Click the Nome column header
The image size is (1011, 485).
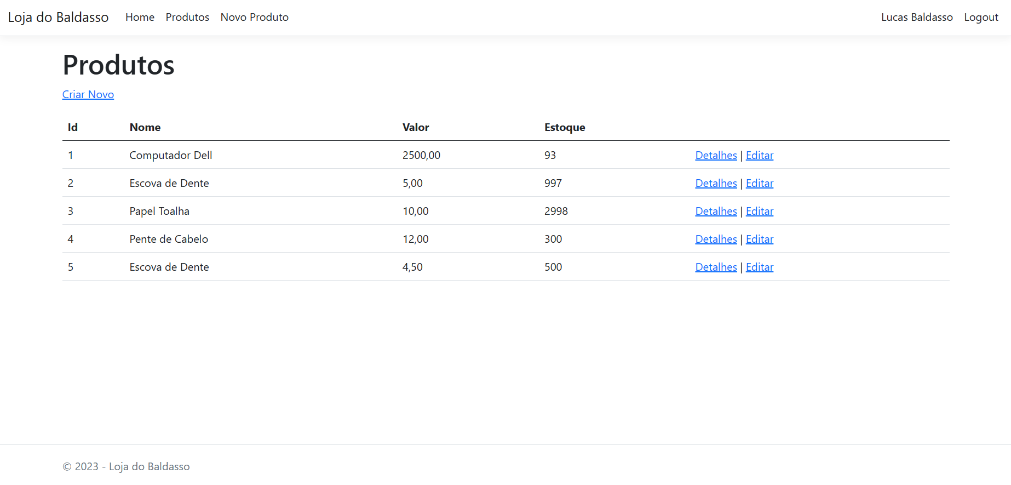tap(145, 128)
